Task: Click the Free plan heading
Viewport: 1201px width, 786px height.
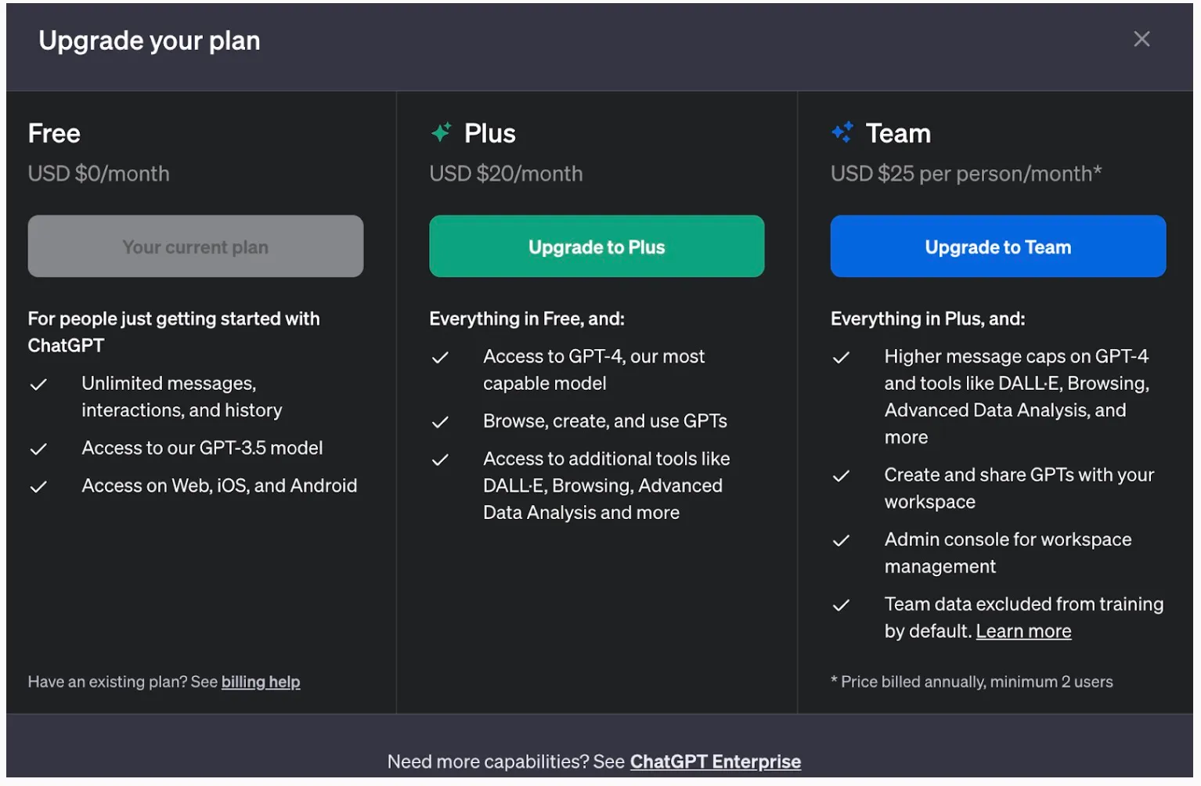Action: [54, 133]
